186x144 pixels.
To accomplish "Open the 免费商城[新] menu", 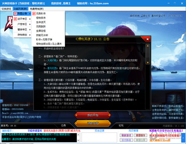I will tap(37, 9).
